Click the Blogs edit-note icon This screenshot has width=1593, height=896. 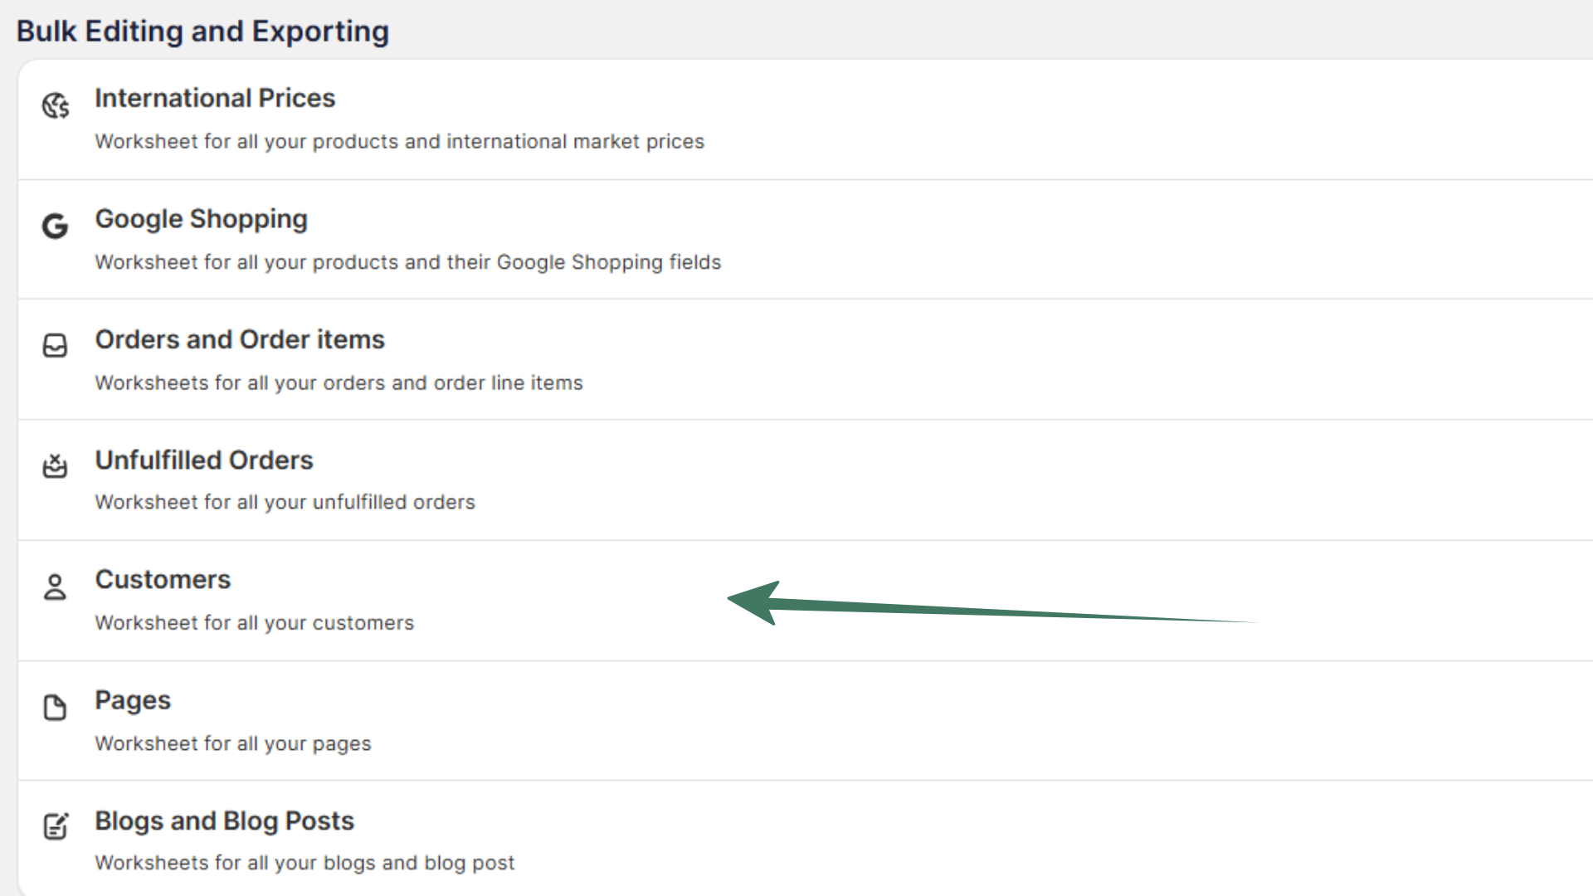pos(56,826)
